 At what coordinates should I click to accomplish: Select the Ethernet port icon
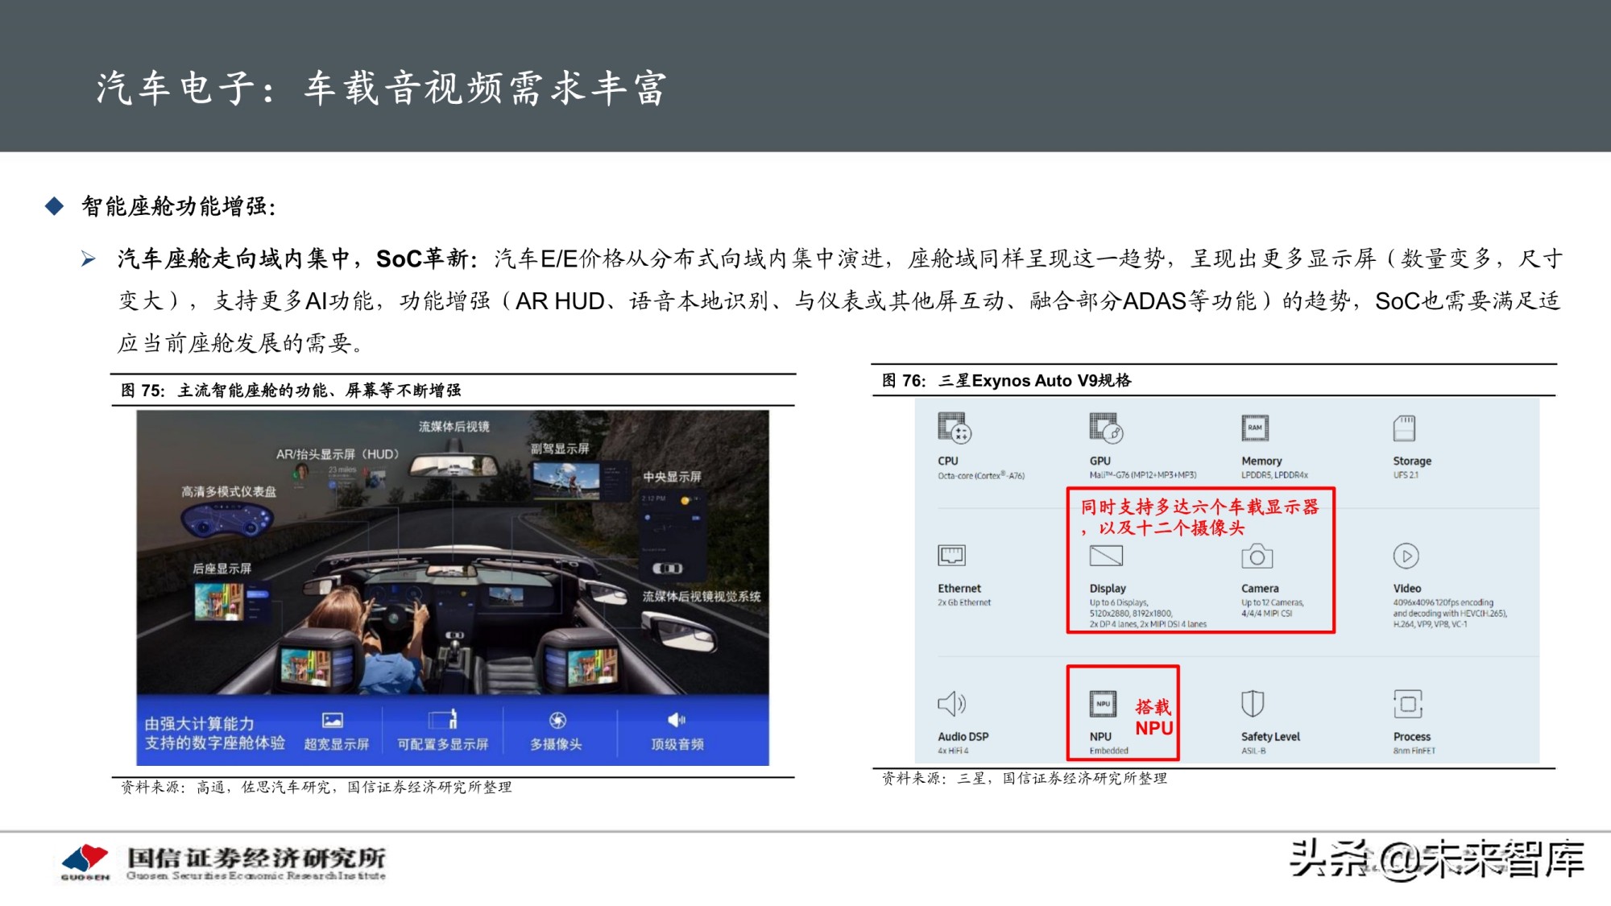tap(954, 557)
